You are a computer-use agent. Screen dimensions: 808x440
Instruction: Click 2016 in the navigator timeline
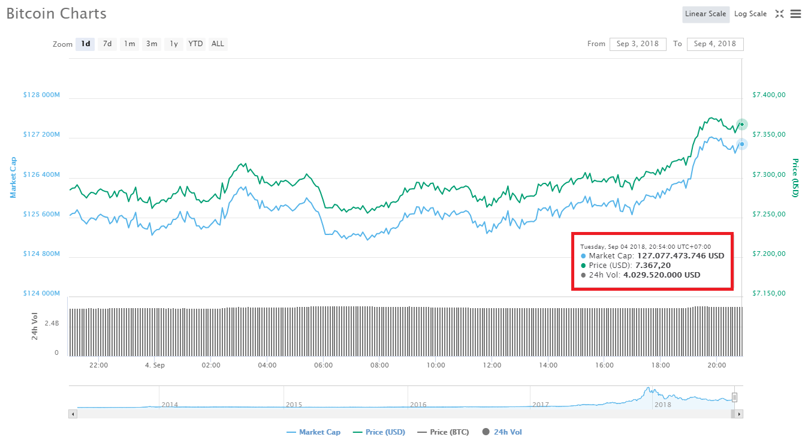point(418,405)
